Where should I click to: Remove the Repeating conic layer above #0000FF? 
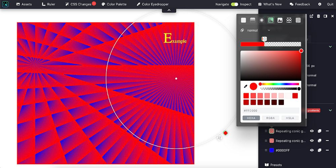[x=327, y=141]
